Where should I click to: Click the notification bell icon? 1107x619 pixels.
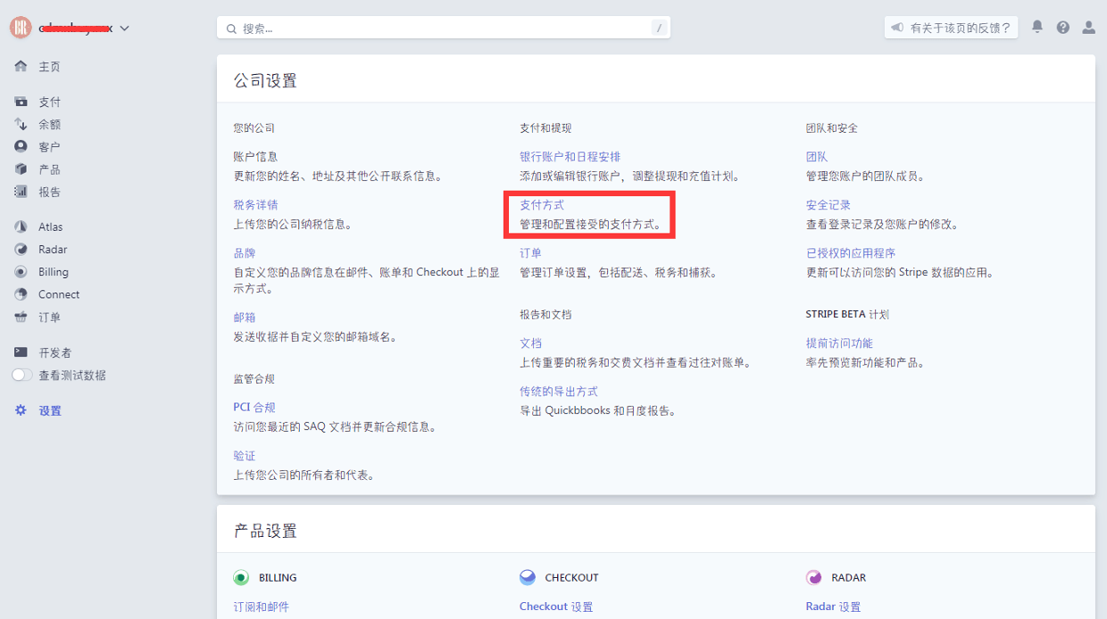coord(1036,27)
